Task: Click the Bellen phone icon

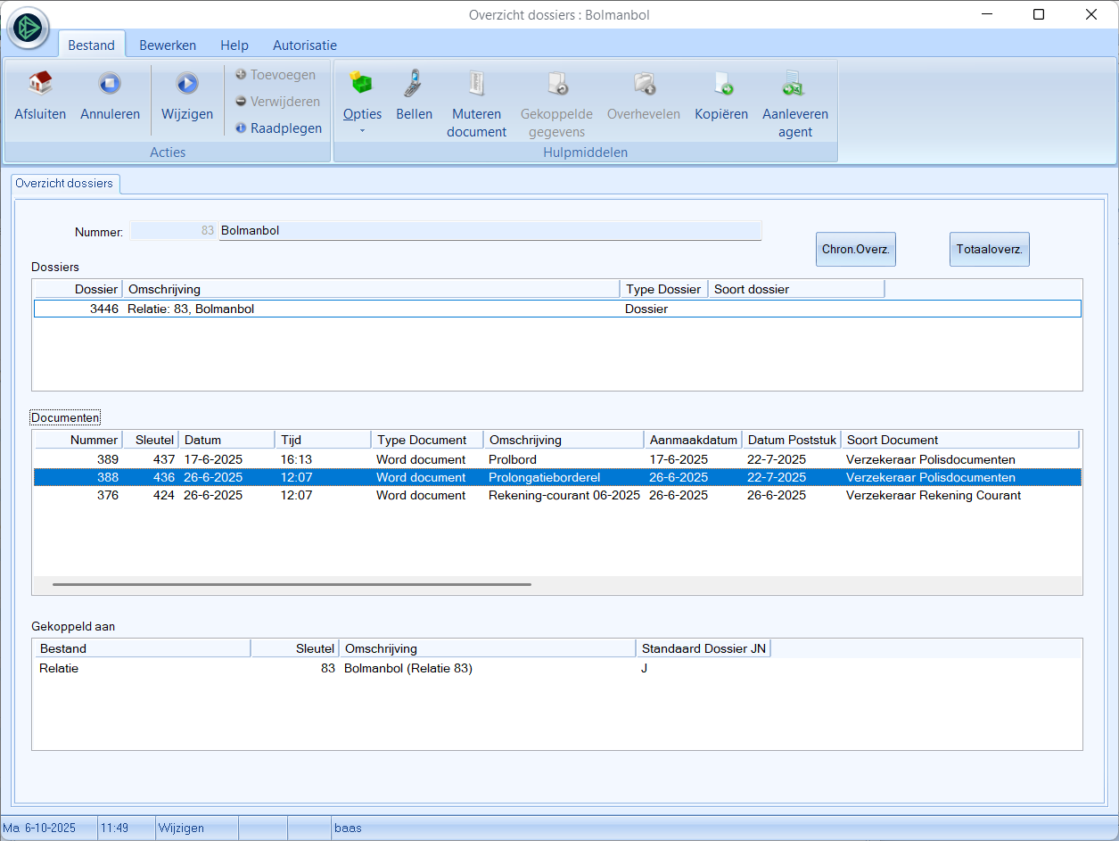Action: click(x=414, y=85)
